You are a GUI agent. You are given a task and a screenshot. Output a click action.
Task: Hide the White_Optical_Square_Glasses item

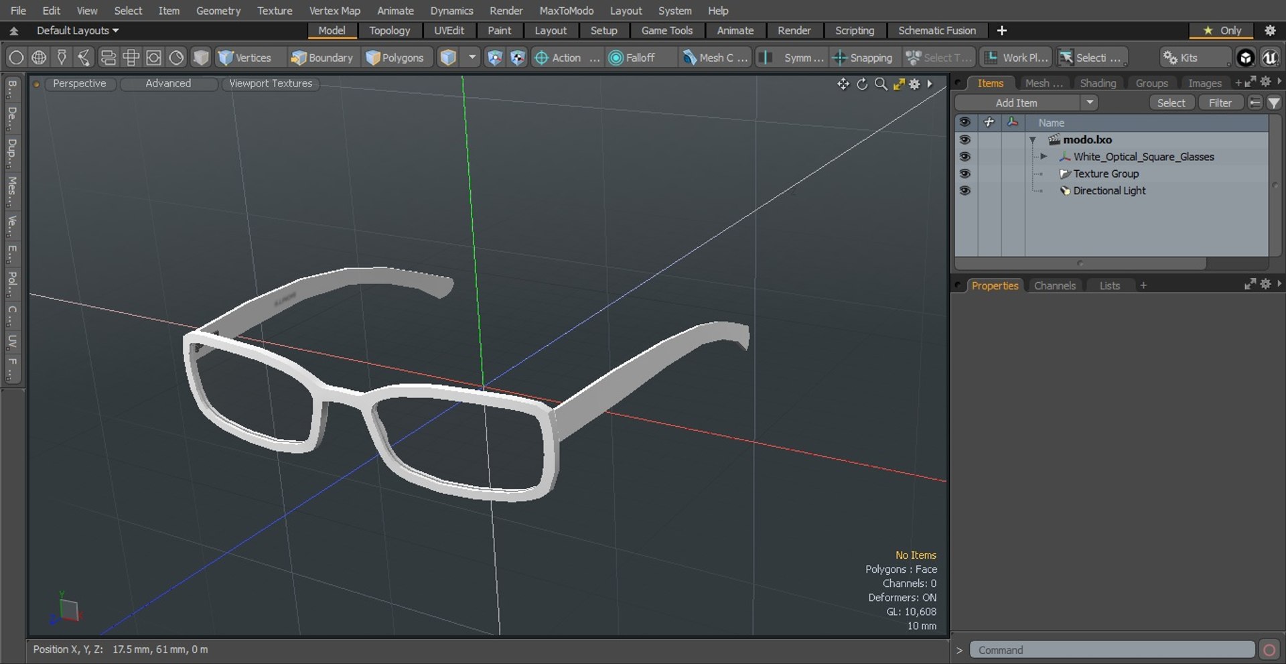coord(964,156)
